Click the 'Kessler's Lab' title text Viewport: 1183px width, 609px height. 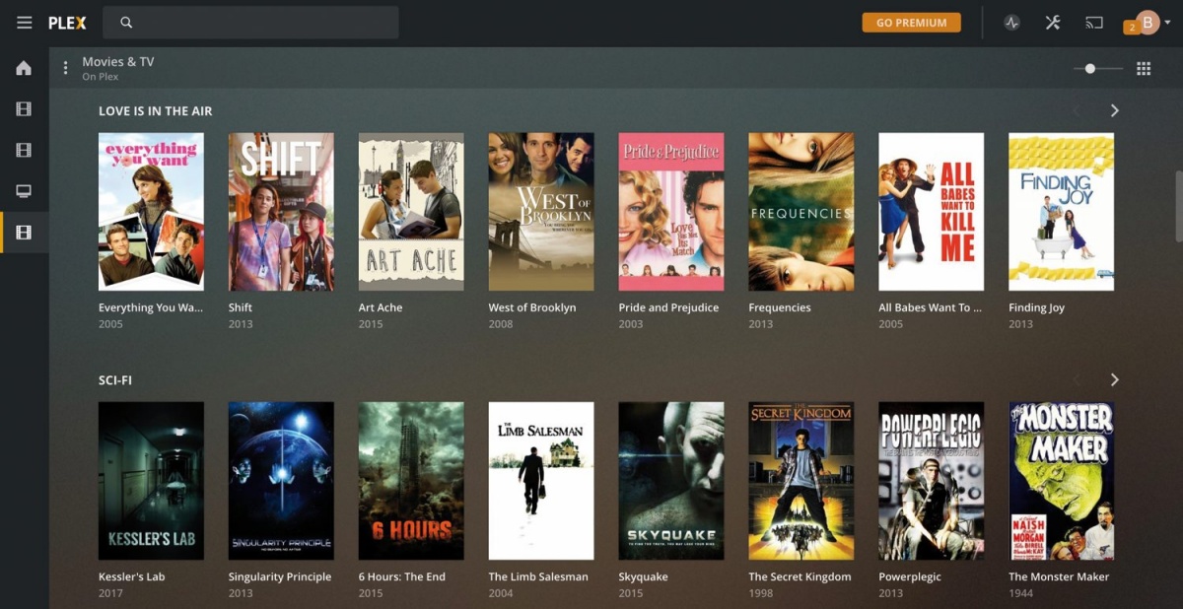[132, 576]
